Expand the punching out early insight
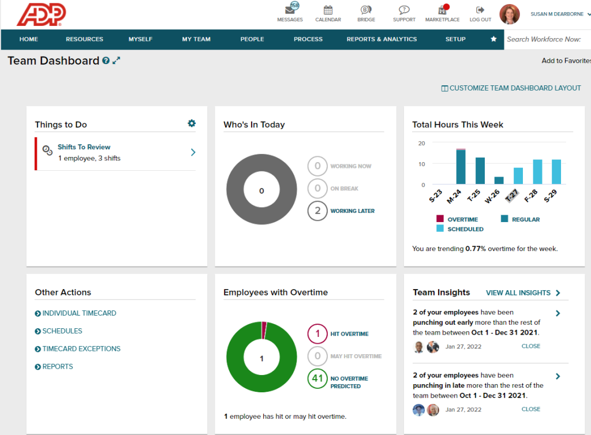This screenshot has width=591, height=435. coord(557,313)
